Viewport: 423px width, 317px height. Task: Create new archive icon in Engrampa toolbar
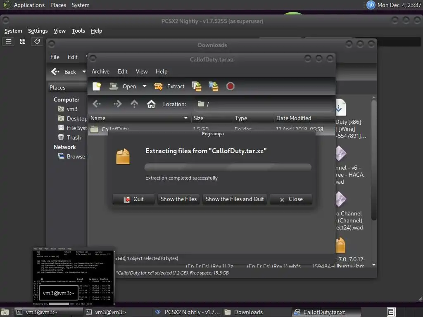tap(97, 86)
